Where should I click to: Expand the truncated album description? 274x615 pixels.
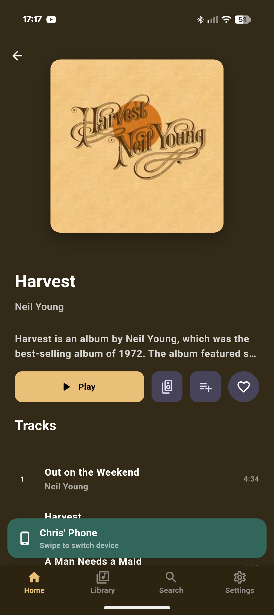135,346
